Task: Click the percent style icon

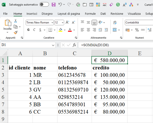Action: (x=137, y=30)
